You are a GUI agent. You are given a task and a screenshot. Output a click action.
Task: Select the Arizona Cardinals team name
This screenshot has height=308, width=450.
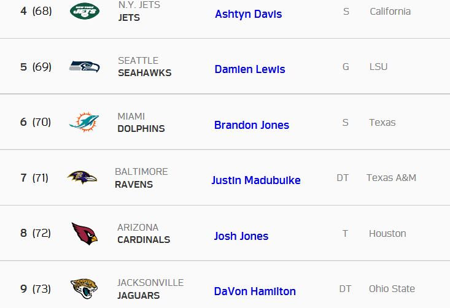[x=144, y=233]
